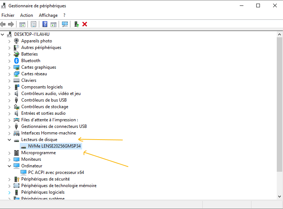The height and width of the screenshot is (209, 283).
Task: Select Files d'attente à l'impression label
Action: pyautogui.click(x=49, y=120)
